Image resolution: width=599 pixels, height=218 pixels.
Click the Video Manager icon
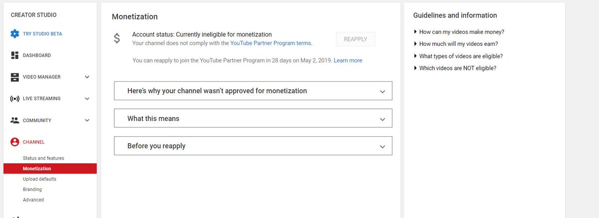coord(15,77)
